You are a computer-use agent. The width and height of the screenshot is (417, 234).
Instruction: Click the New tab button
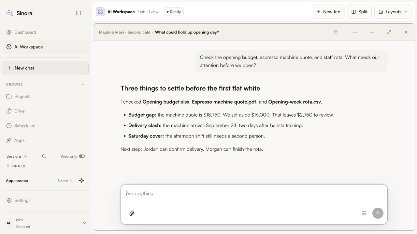328,12
